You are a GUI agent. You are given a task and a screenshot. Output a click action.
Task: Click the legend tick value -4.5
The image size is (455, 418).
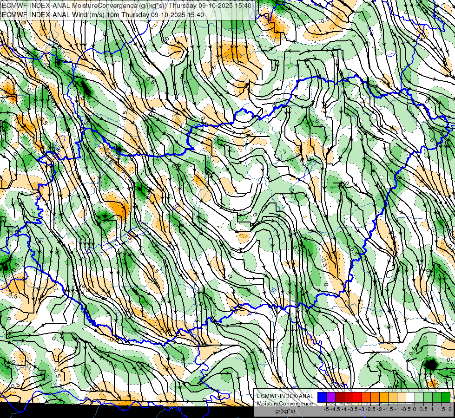point(336,409)
